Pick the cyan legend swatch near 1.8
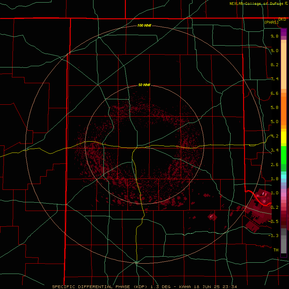Screen dimensions: 289x289 [x=284, y=177]
